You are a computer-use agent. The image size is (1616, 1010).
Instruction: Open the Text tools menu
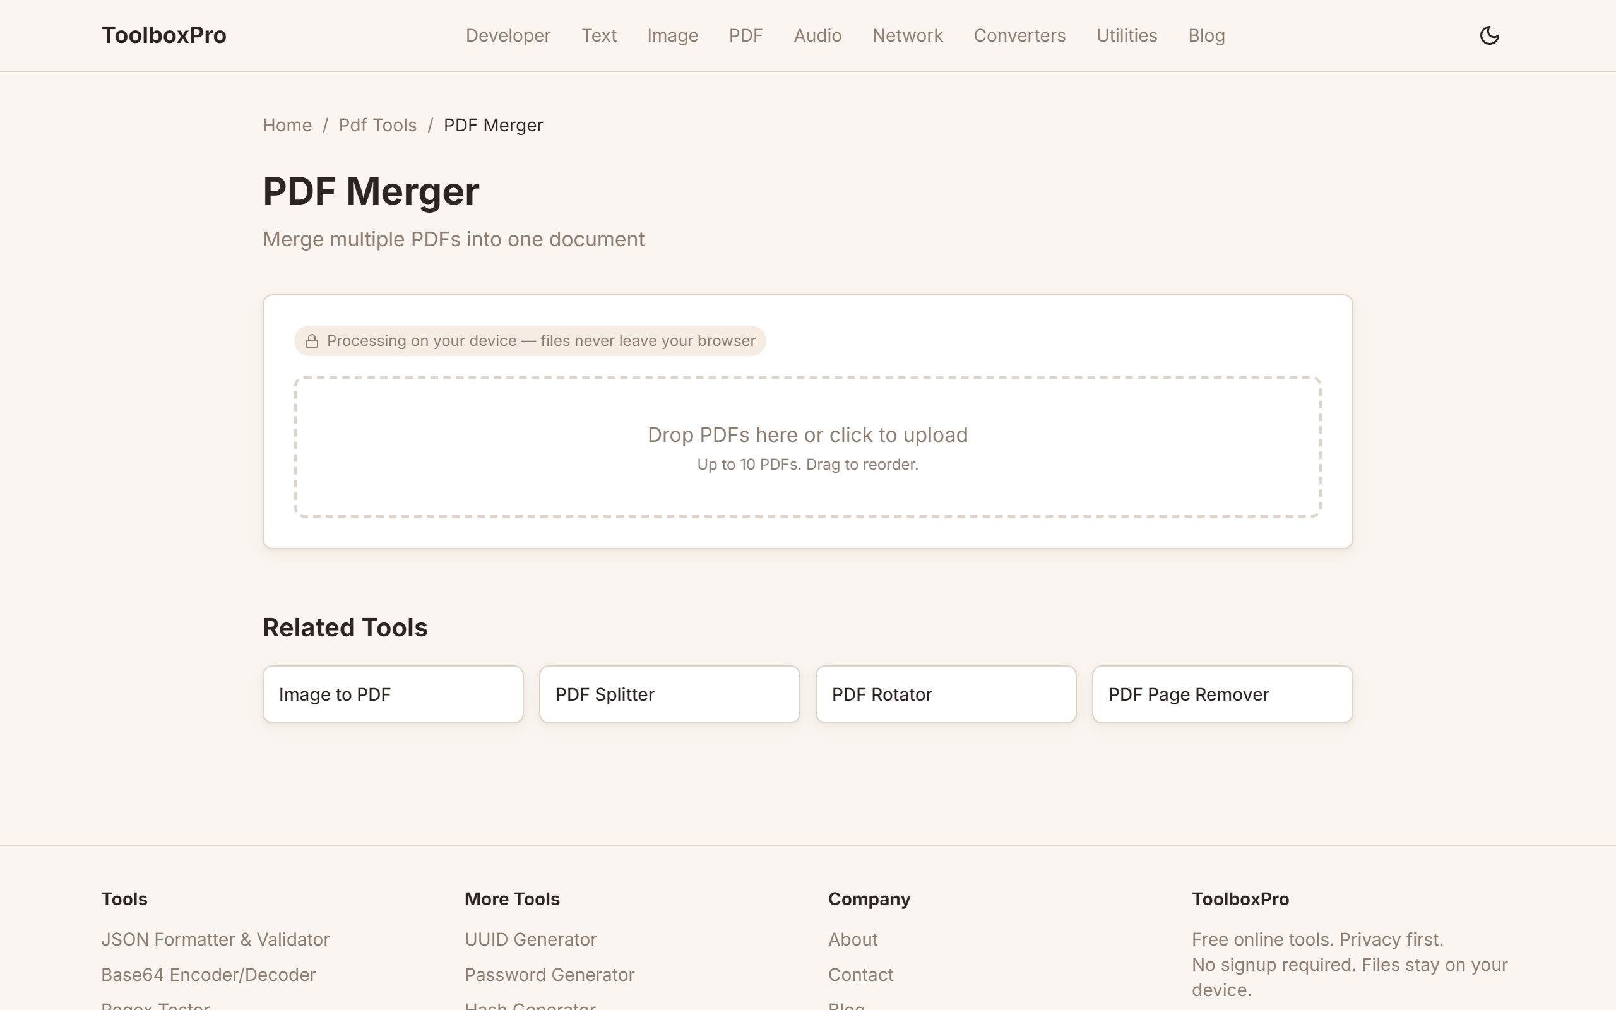click(x=599, y=35)
